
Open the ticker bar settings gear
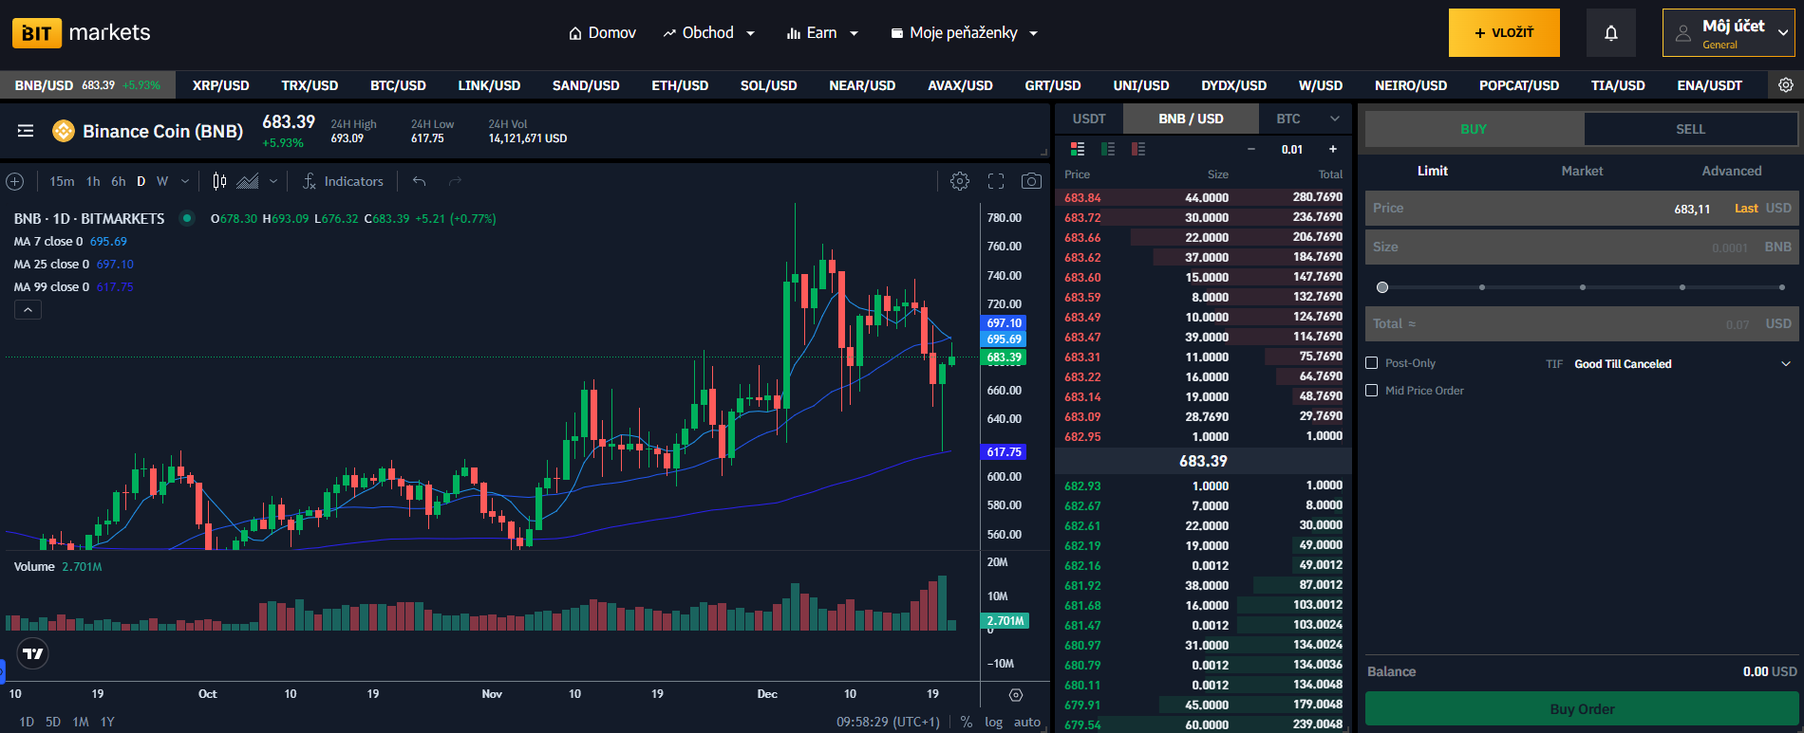click(1786, 85)
